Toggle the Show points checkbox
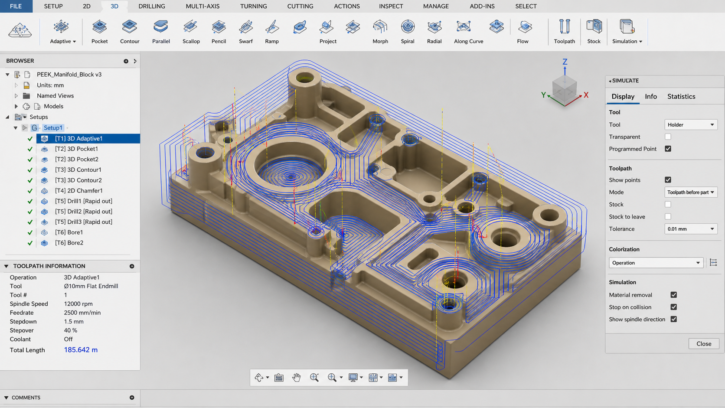Image resolution: width=725 pixels, height=408 pixels. coord(668,180)
